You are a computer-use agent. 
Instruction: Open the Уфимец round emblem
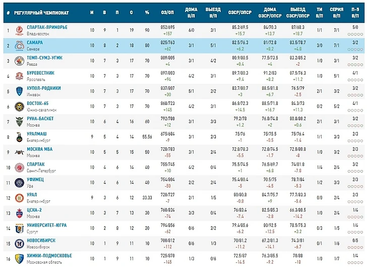pos(19,182)
